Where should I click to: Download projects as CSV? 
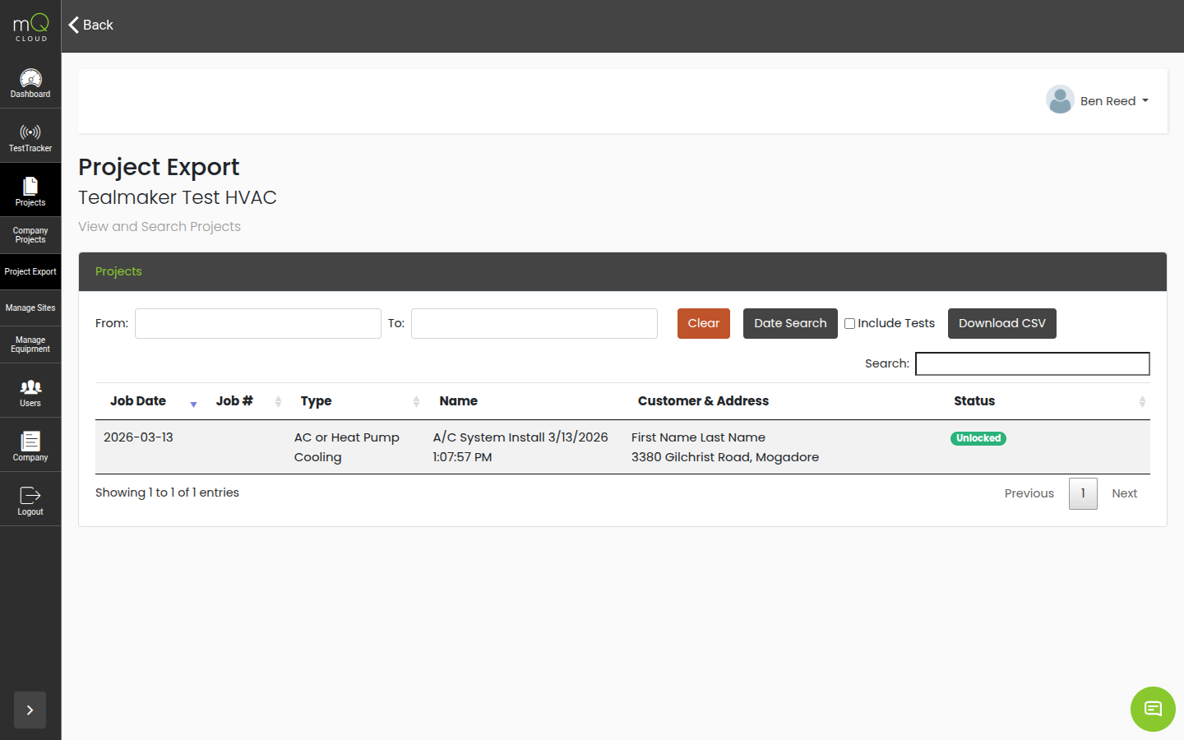coord(1001,323)
